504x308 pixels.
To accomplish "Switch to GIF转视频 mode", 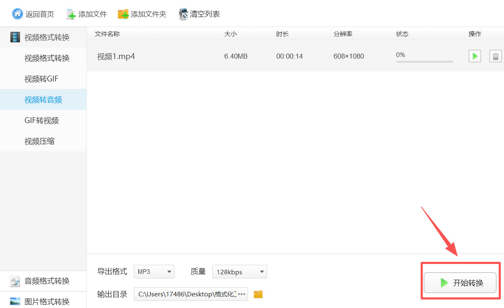I will coord(43,121).
